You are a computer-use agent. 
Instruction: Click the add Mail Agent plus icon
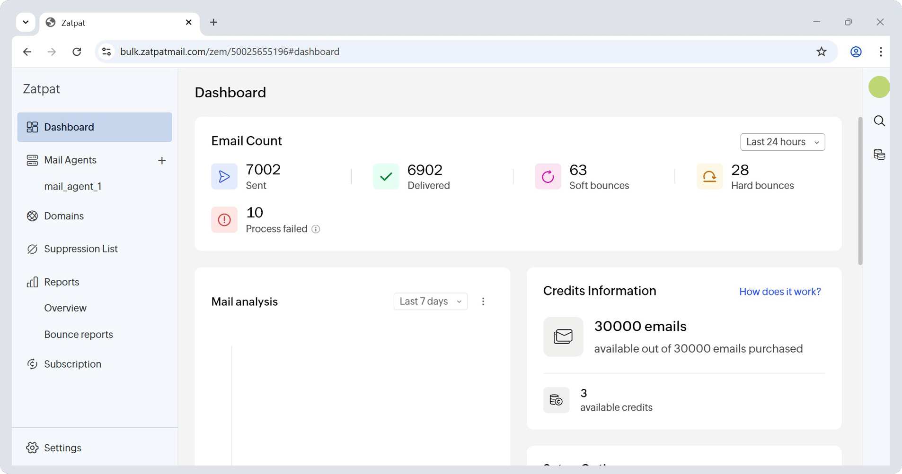tap(162, 161)
